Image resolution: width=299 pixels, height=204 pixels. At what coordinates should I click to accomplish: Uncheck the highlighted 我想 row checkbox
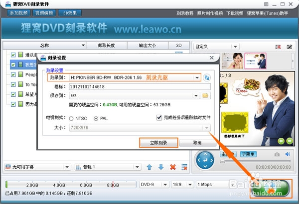tap(13, 65)
